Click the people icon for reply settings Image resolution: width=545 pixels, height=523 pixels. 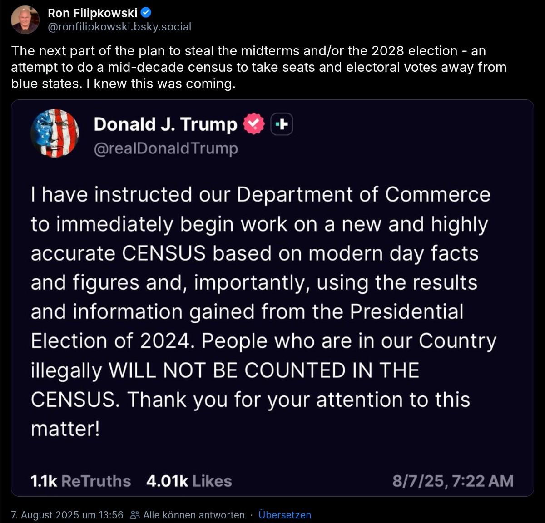(134, 515)
